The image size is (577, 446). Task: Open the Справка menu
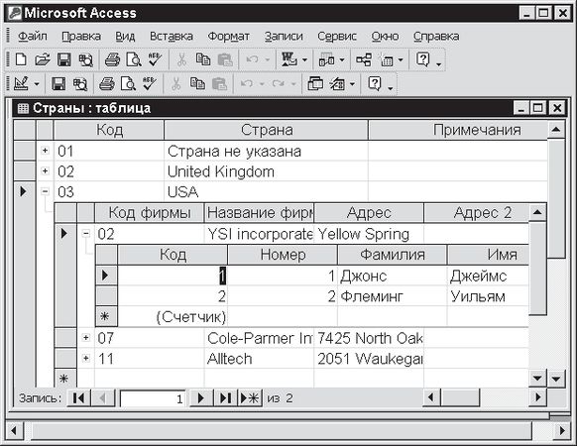tap(436, 36)
